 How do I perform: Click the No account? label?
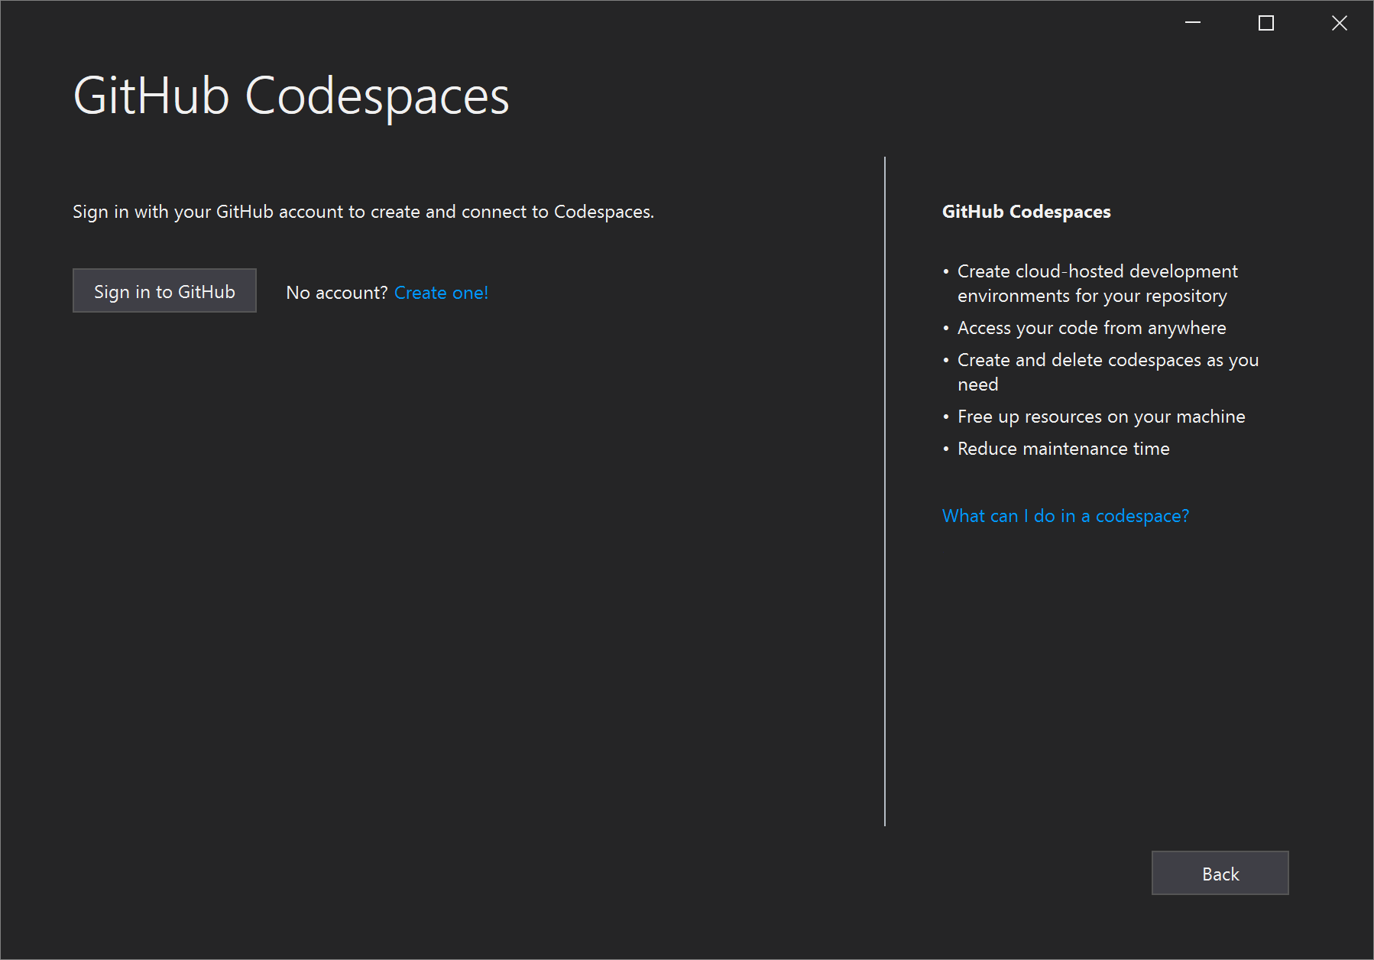[335, 292]
